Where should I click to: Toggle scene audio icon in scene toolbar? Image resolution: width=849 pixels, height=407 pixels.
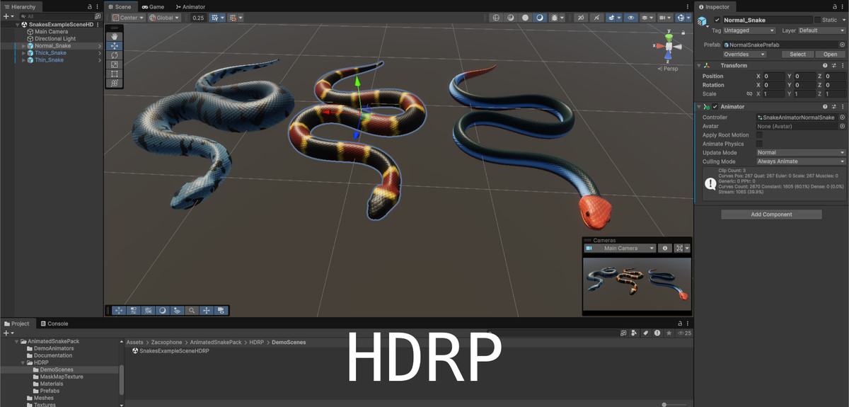596,18
